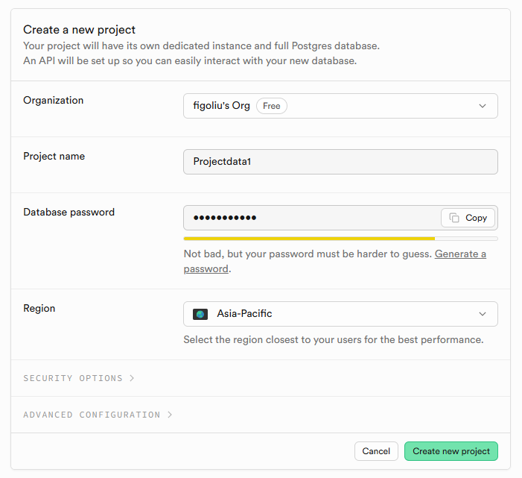The image size is (522, 478).
Task: Open the figoliu's Org organization dropdown
Action: pyautogui.click(x=340, y=106)
